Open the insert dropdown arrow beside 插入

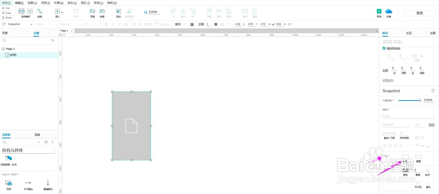pyautogui.click(x=62, y=12)
